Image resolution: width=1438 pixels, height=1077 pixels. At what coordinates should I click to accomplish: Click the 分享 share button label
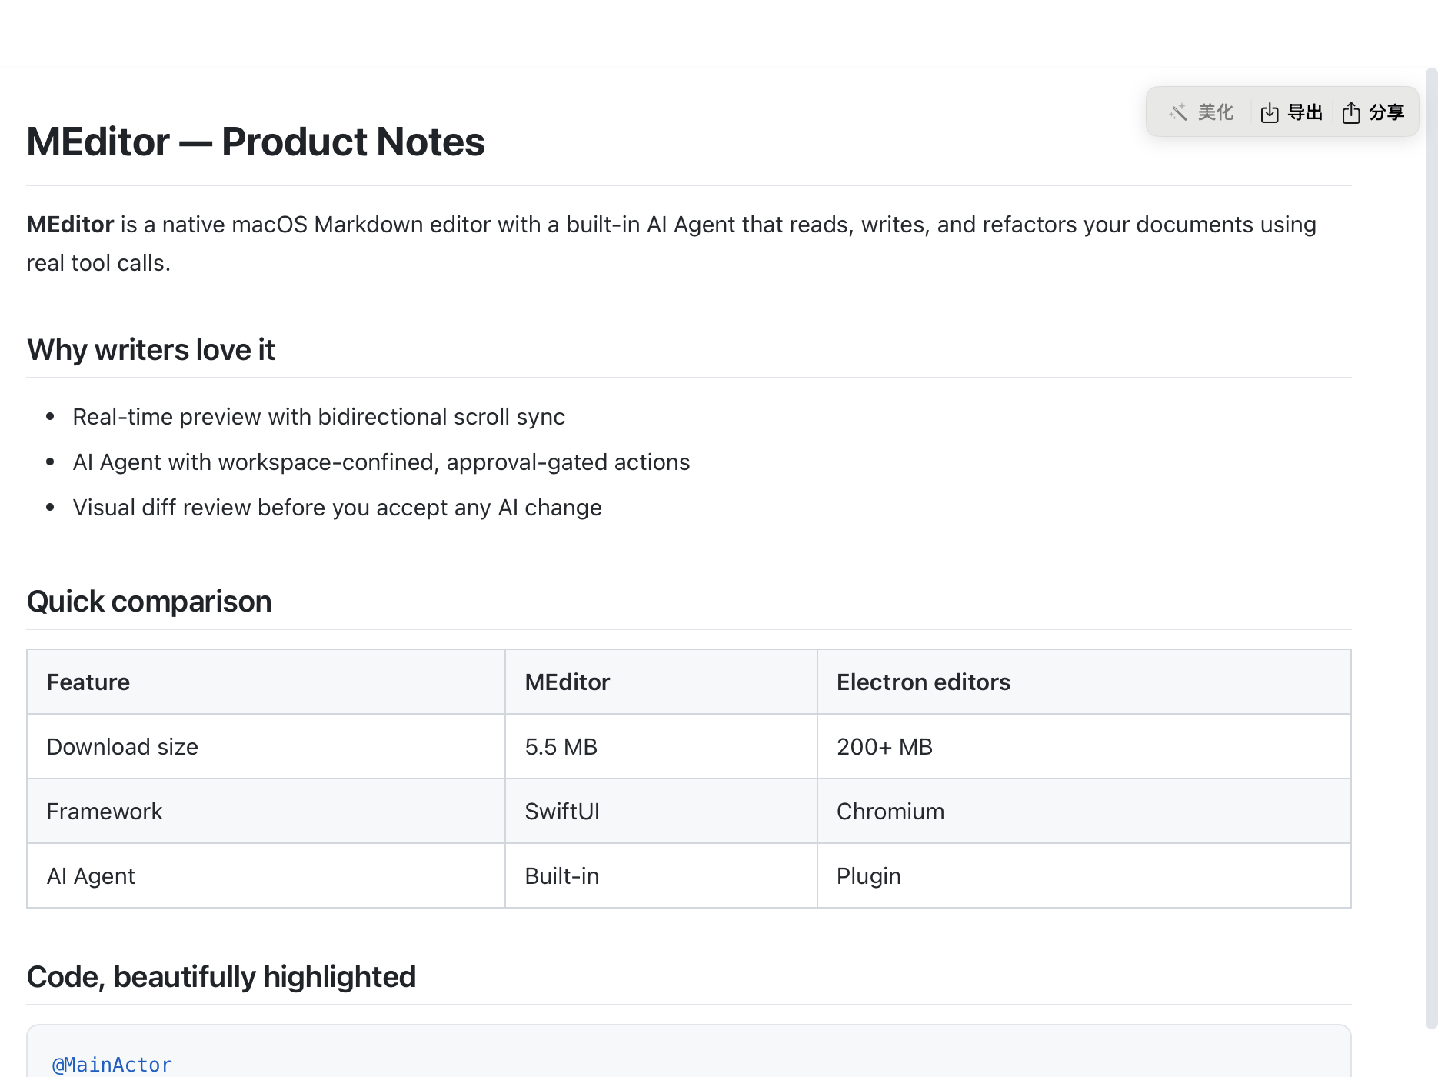pyautogui.click(x=1386, y=112)
